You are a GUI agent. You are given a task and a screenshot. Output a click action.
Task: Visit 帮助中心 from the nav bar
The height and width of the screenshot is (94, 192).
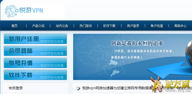(x=180, y=26)
